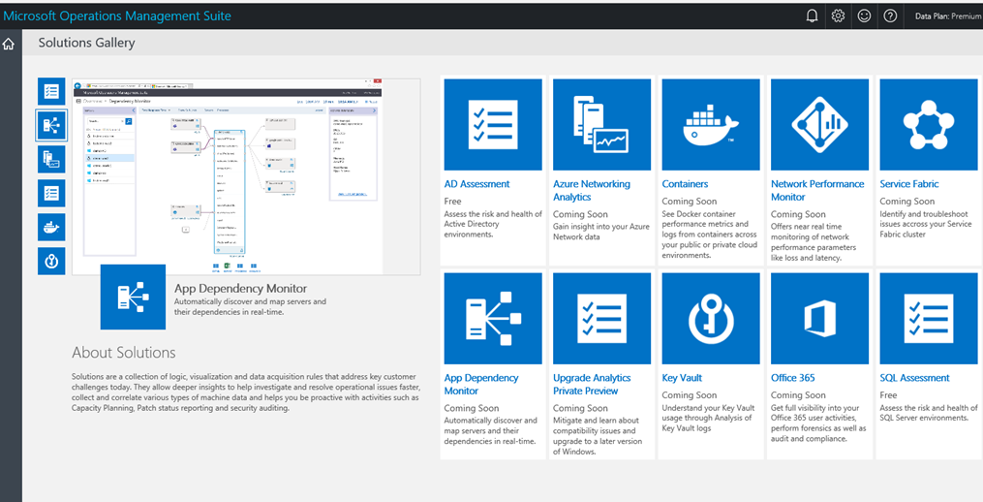
Task: Click the Containers whale tile icon
Action: (x=711, y=124)
